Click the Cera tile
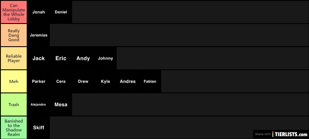The height and width of the screenshot is (139, 309). 61,81
